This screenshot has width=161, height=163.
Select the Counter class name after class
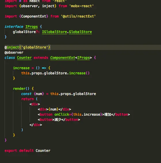(x=24, y=58)
